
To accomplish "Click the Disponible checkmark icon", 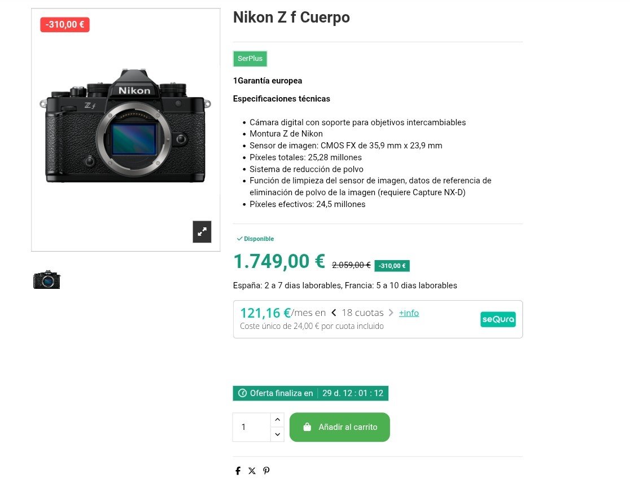I will 239,239.
